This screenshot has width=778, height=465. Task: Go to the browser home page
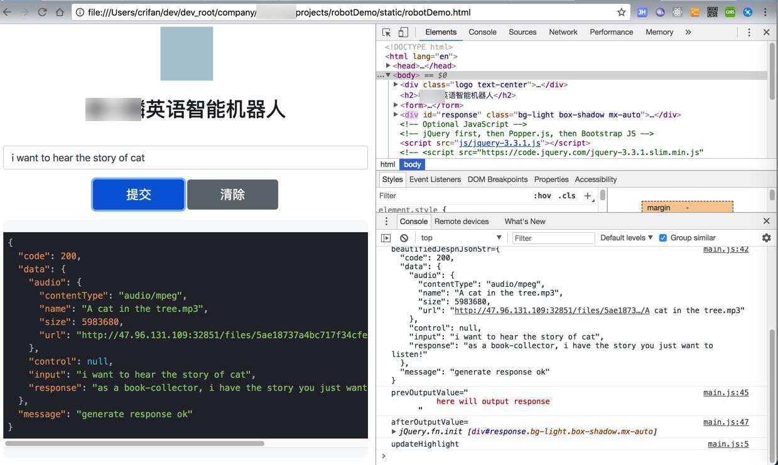60,12
